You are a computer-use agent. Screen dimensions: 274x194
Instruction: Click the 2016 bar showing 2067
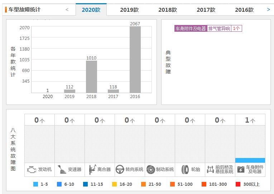(x=135, y=60)
